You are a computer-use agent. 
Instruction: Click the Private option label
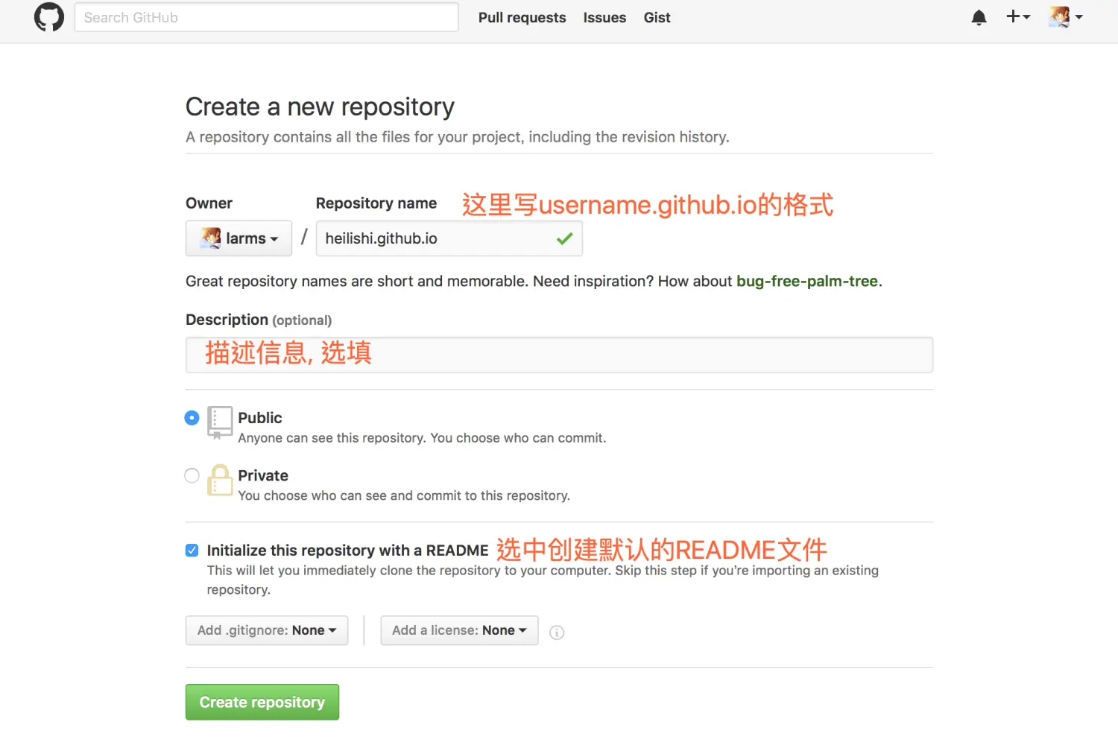(263, 475)
